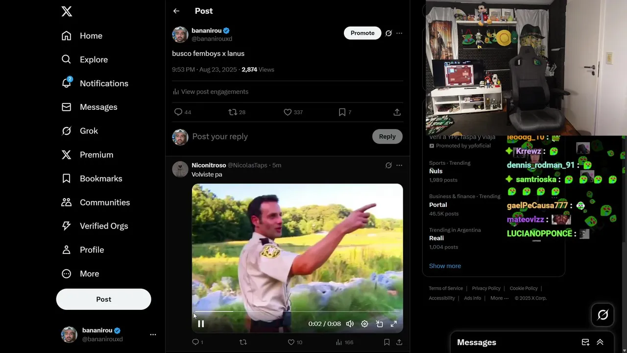This screenshot has width=627, height=353.
Task: Like Niconitroso's reply with 10 likes
Action: 291,342
